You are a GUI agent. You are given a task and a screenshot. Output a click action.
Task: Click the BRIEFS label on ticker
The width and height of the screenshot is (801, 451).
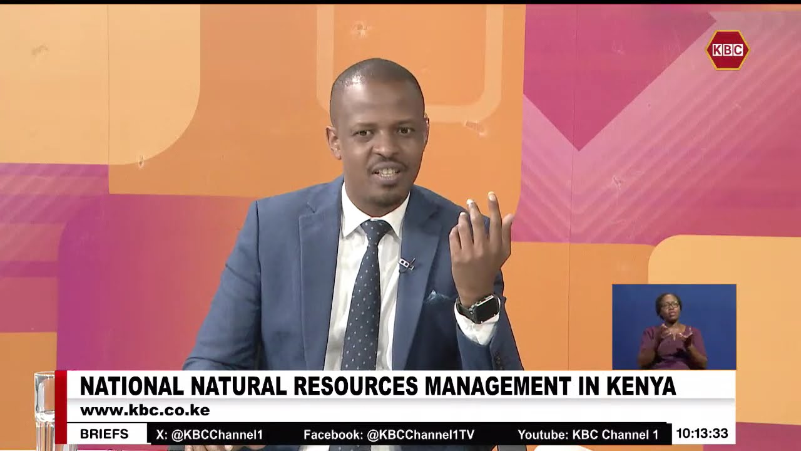pos(105,434)
